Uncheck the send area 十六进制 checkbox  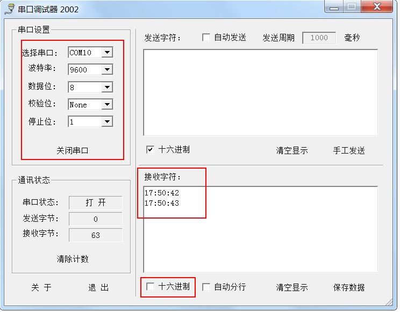tap(151, 150)
